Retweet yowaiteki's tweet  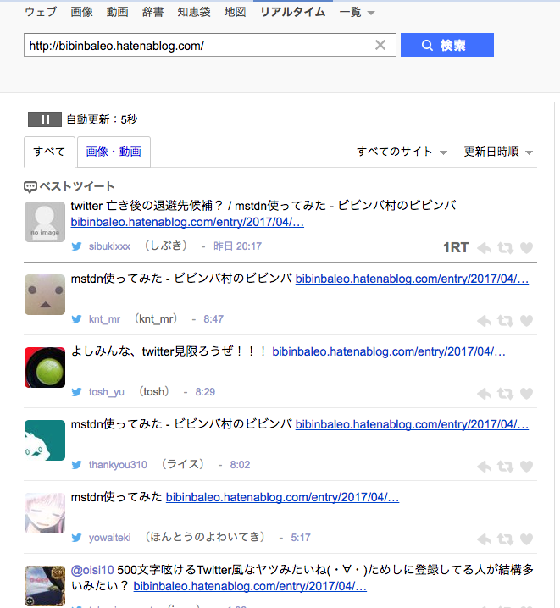coord(505,539)
